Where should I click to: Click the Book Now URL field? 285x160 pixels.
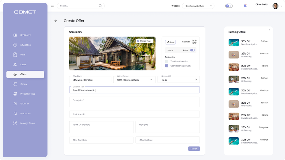[x=134, y=114]
